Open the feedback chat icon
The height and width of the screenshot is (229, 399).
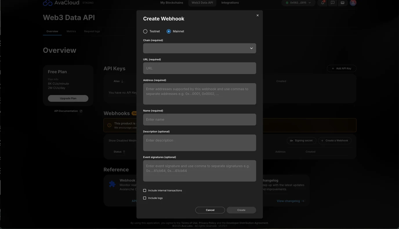(333, 3)
